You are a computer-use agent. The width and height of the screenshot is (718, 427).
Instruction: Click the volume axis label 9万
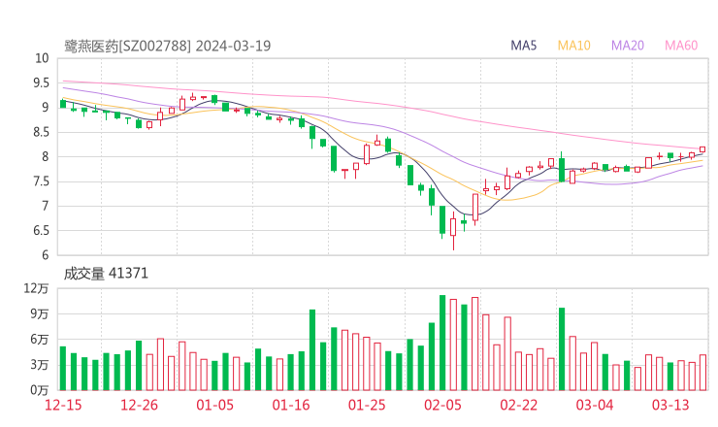(40, 313)
